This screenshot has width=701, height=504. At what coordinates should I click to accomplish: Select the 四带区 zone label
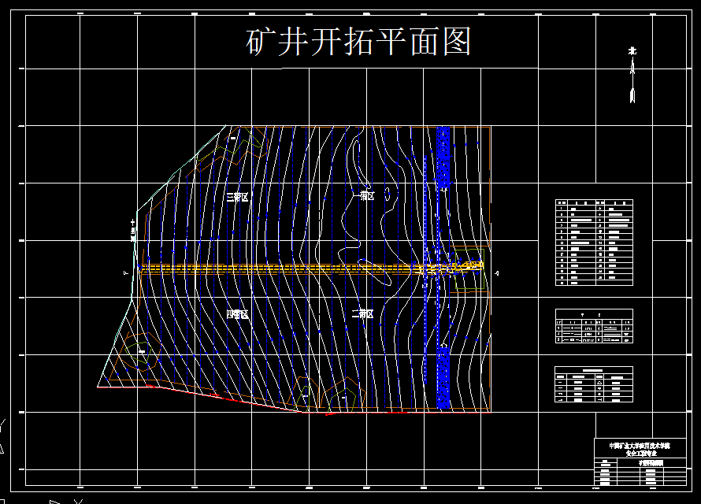pyautogui.click(x=237, y=314)
